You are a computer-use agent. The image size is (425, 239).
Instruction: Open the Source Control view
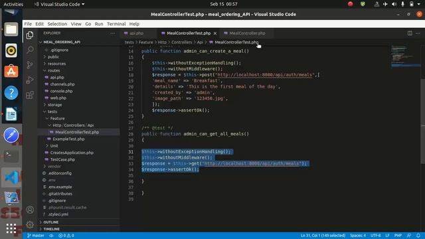click(30, 65)
